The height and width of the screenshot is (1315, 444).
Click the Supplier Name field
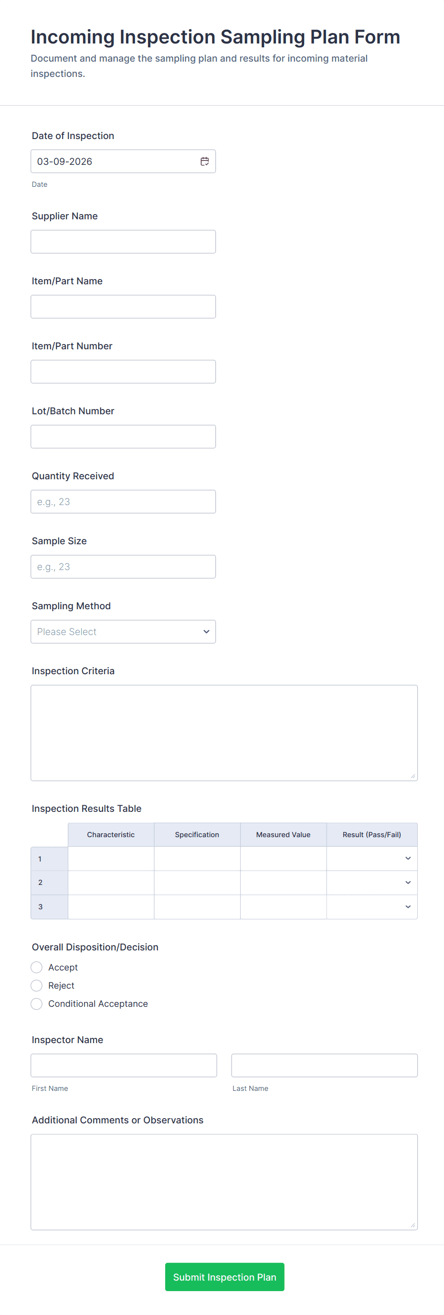coord(123,241)
